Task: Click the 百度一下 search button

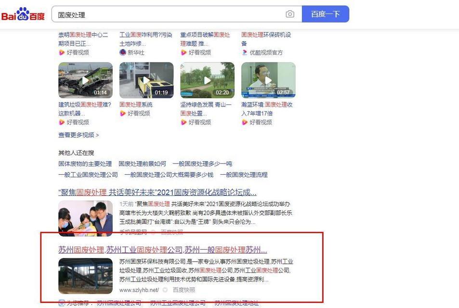Action: pyautogui.click(x=326, y=14)
